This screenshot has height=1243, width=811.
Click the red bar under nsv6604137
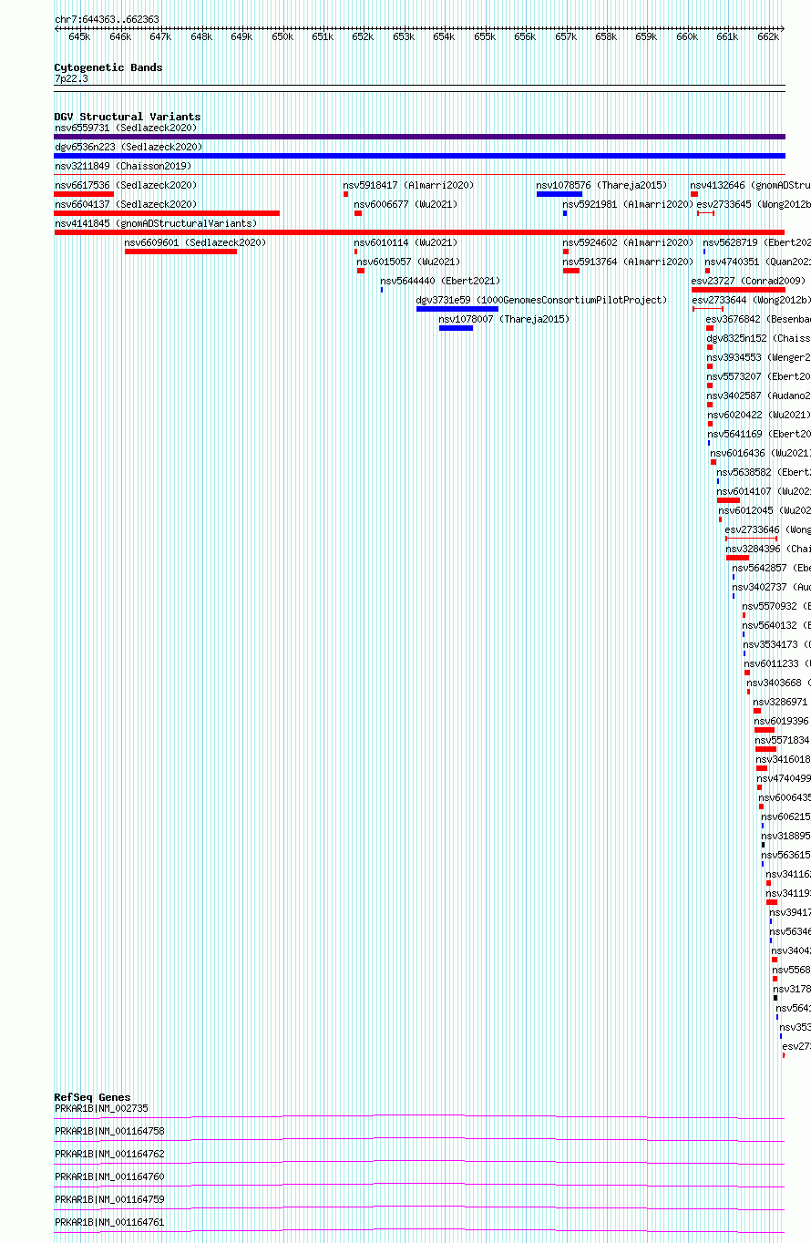pyautogui.click(x=167, y=213)
